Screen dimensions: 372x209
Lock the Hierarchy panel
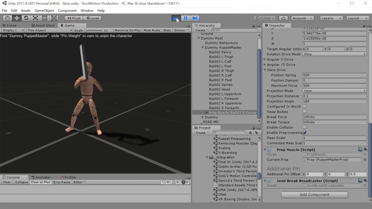(254, 26)
